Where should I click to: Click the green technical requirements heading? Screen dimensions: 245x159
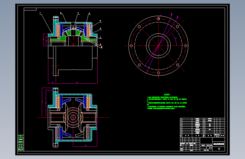coord(167,94)
